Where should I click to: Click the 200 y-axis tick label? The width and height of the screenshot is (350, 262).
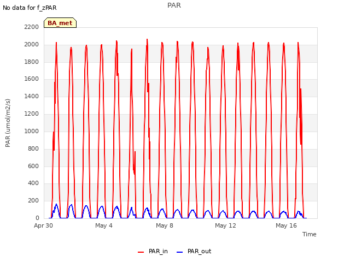(33, 200)
